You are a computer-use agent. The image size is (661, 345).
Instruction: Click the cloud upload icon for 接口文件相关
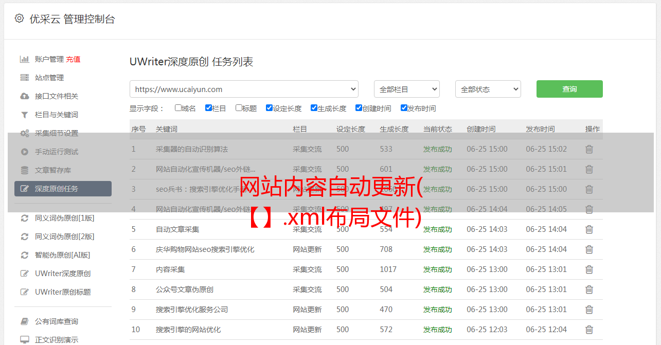tap(24, 96)
